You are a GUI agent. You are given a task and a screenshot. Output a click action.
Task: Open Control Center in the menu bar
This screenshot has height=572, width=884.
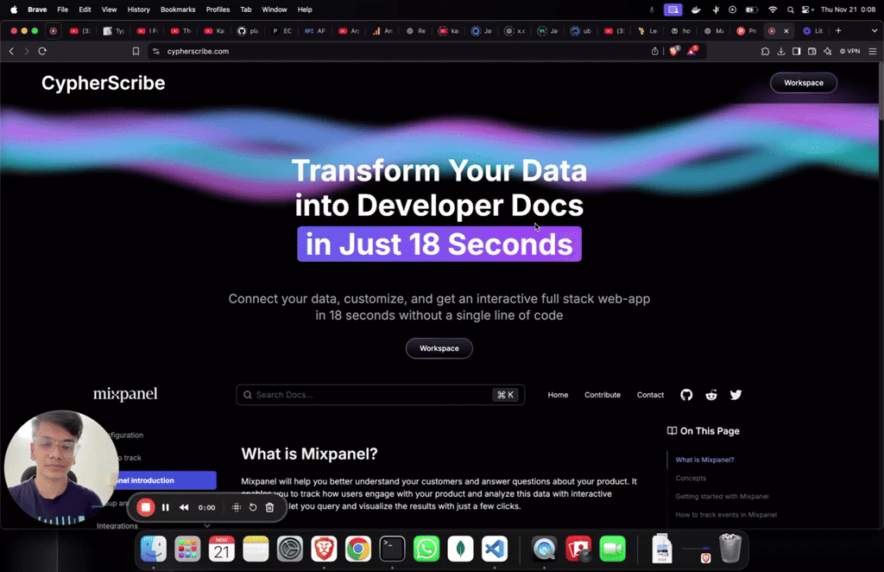[807, 10]
